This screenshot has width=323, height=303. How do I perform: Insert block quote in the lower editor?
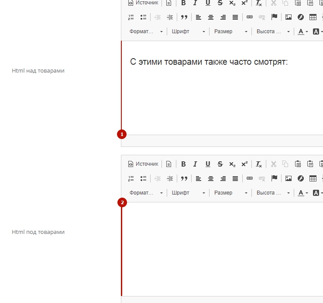[x=184, y=178]
